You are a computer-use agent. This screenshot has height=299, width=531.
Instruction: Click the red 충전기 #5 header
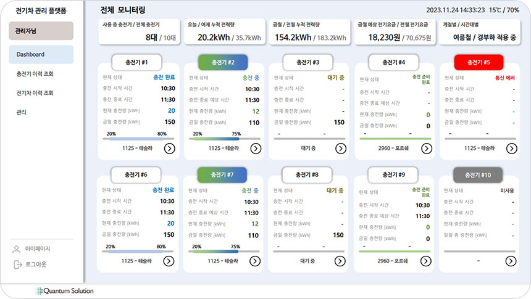(x=479, y=62)
